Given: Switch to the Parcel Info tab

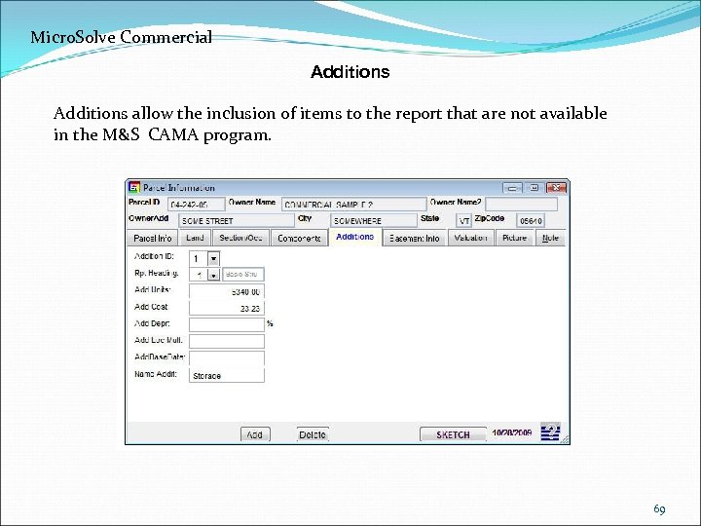Looking at the screenshot, I should [153, 238].
